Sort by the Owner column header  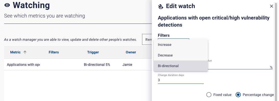pos(131,52)
